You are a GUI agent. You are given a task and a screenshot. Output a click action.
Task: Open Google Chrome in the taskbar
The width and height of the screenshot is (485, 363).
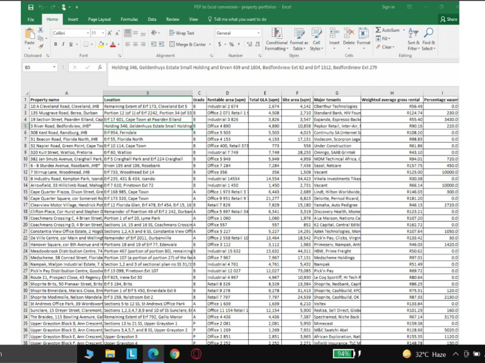pos(175,354)
